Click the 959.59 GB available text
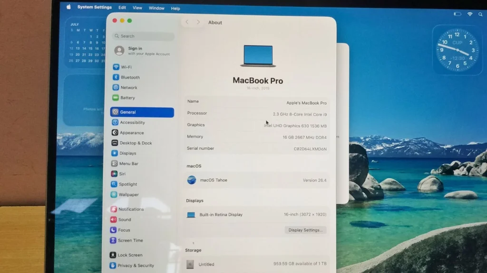487x273 pixels. (300, 264)
